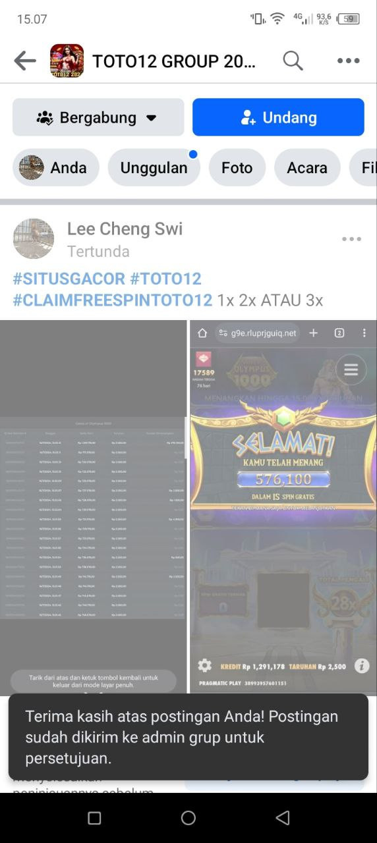377x843 pixels.
Task: Expand the Bergabung dropdown
Action: tap(98, 117)
